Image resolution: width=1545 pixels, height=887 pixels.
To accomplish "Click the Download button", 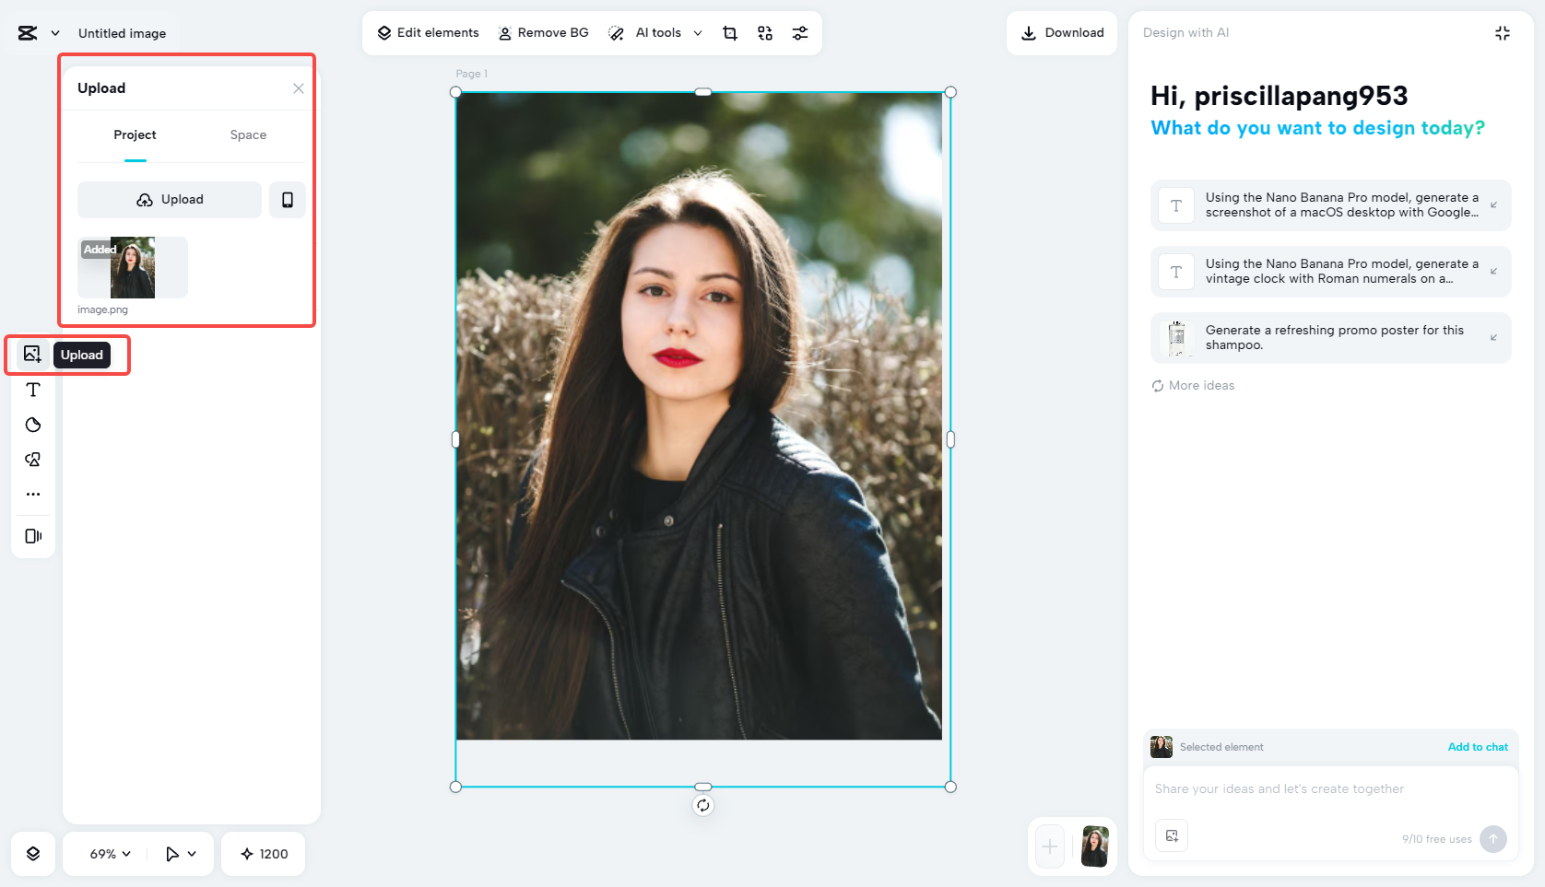I will (x=1062, y=33).
